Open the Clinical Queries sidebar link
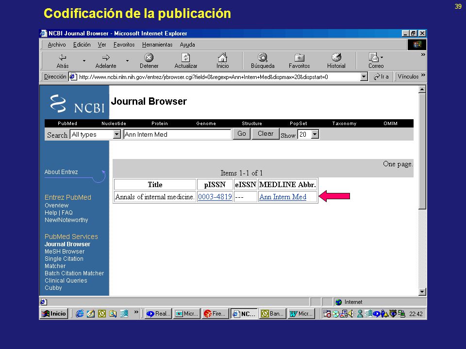The image size is (466, 349). click(x=66, y=281)
